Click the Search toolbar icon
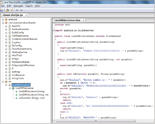 [x=11, y=10]
